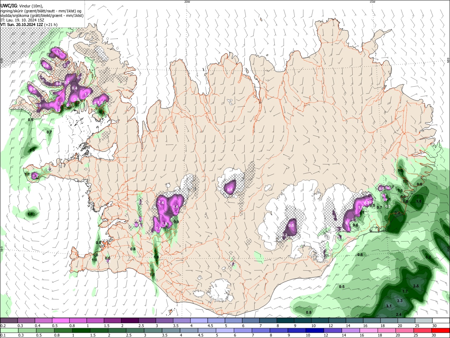
Task: Click the 'slydda/snjókoma' legend description line
Action: click(x=42, y=15)
